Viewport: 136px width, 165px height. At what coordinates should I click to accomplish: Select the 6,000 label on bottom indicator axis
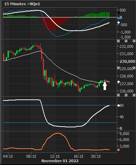[124, 140]
